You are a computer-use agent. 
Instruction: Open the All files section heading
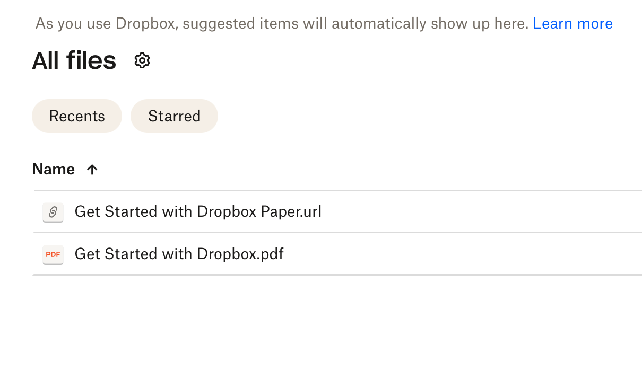pyautogui.click(x=74, y=60)
